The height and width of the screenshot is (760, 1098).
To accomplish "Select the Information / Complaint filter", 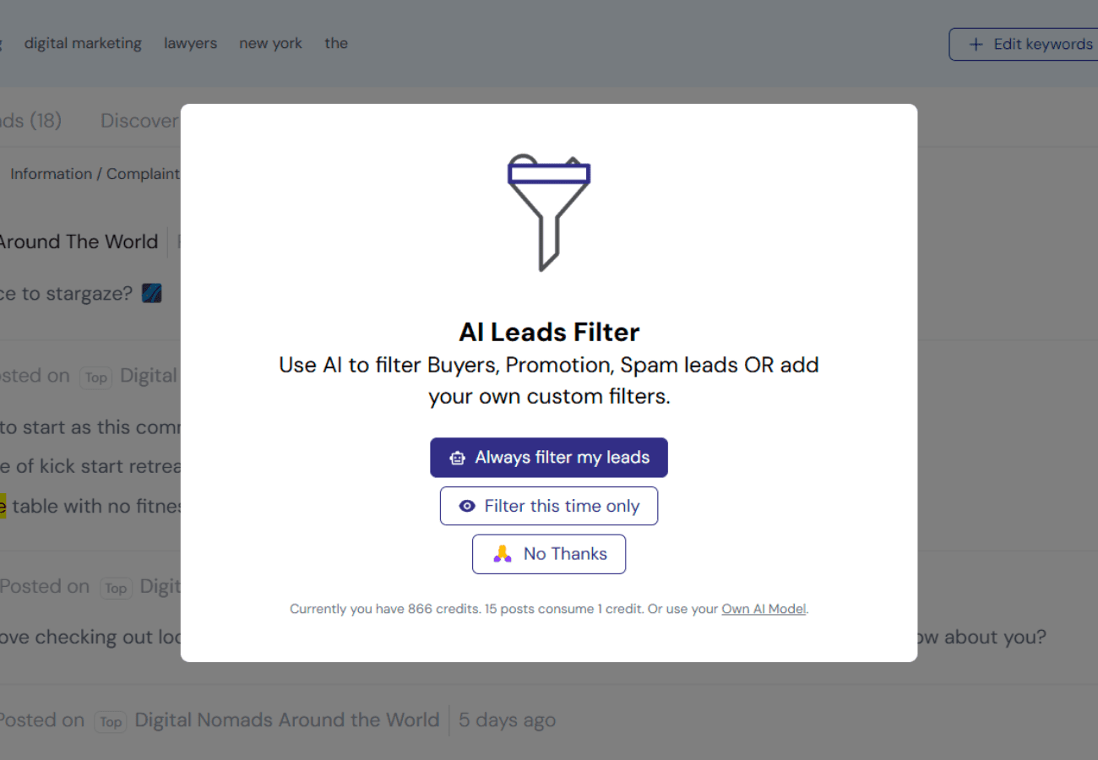I will (x=95, y=174).
